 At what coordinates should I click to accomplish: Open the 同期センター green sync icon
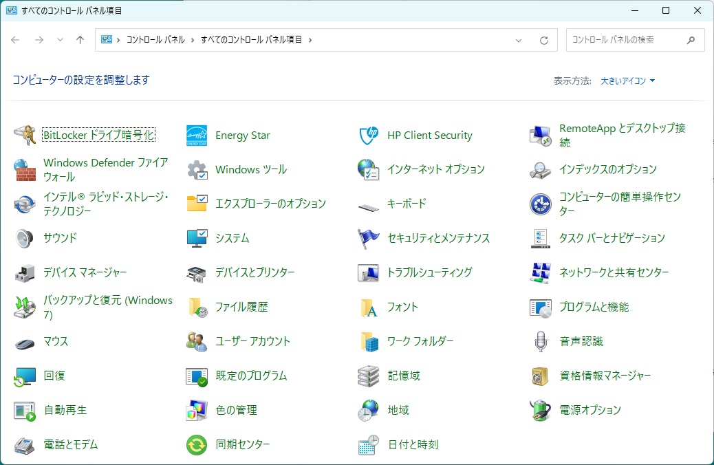tap(197, 444)
